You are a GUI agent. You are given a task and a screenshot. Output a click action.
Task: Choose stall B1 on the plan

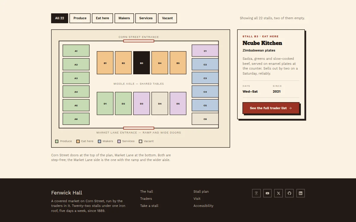click(x=105, y=63)
